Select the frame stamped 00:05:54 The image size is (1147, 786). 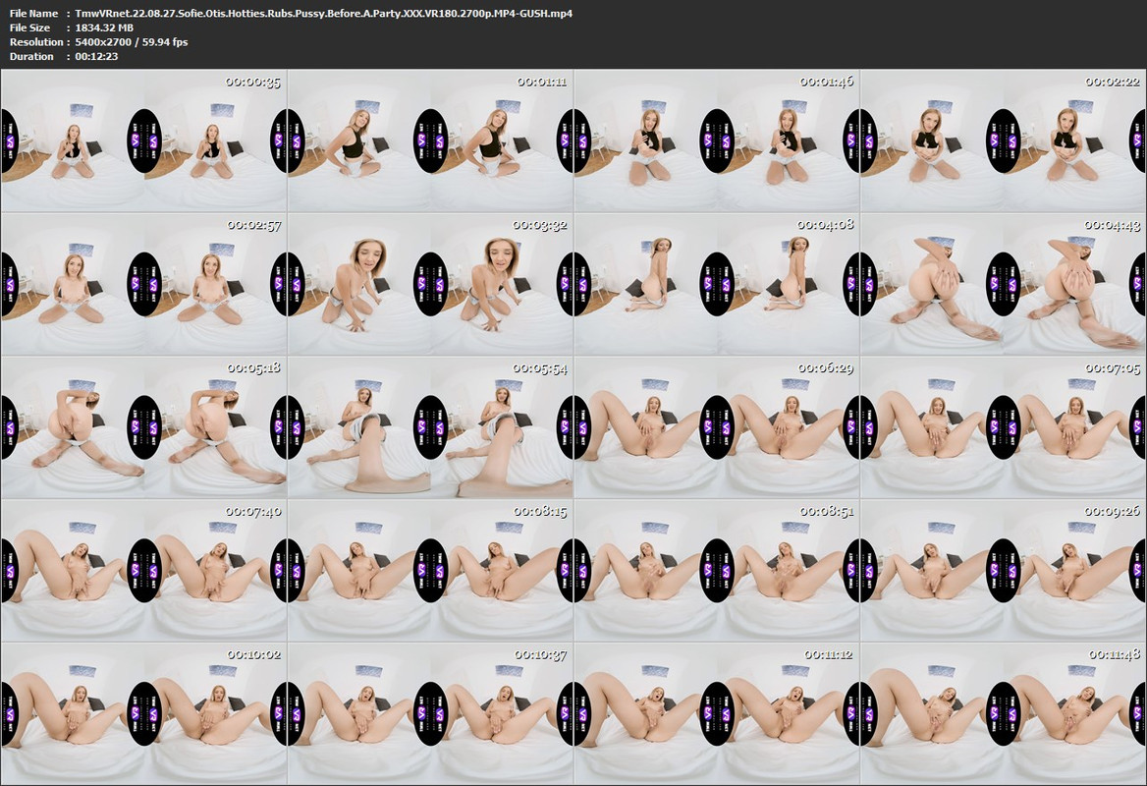coord(430,427)
